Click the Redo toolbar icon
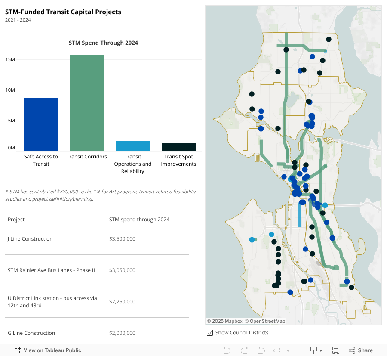This screenshot has width=387, height=356. 244,350
